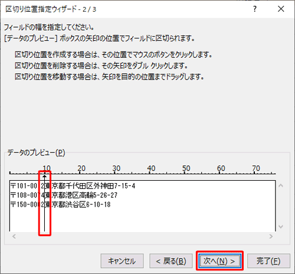Click the preview scroll left arrow
295x274 pixels.
pos(14,236)
